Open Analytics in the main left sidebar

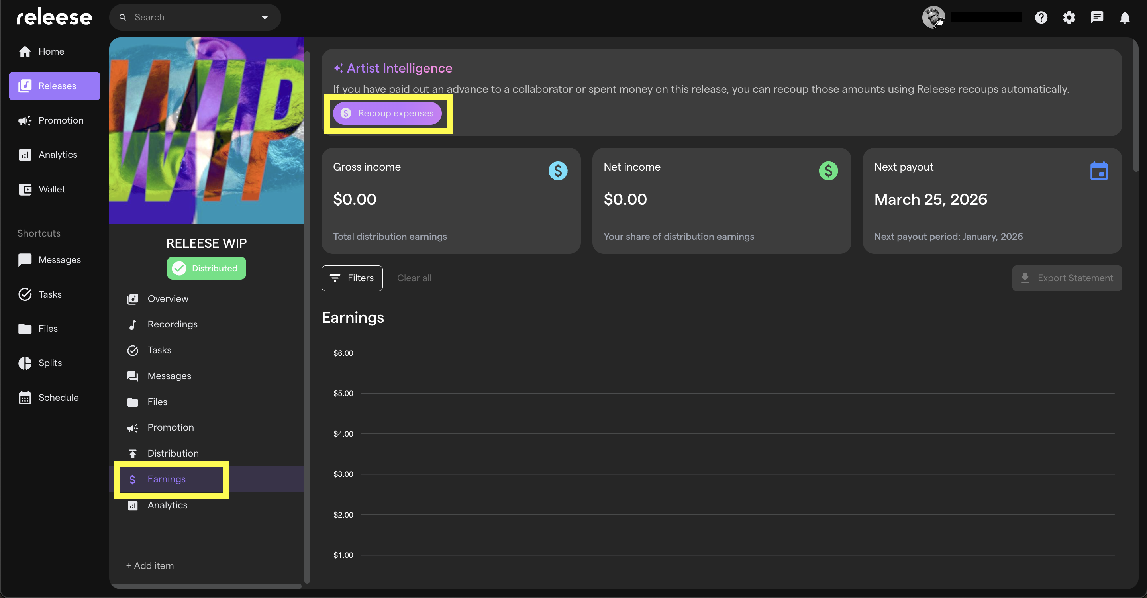(54, 155)
